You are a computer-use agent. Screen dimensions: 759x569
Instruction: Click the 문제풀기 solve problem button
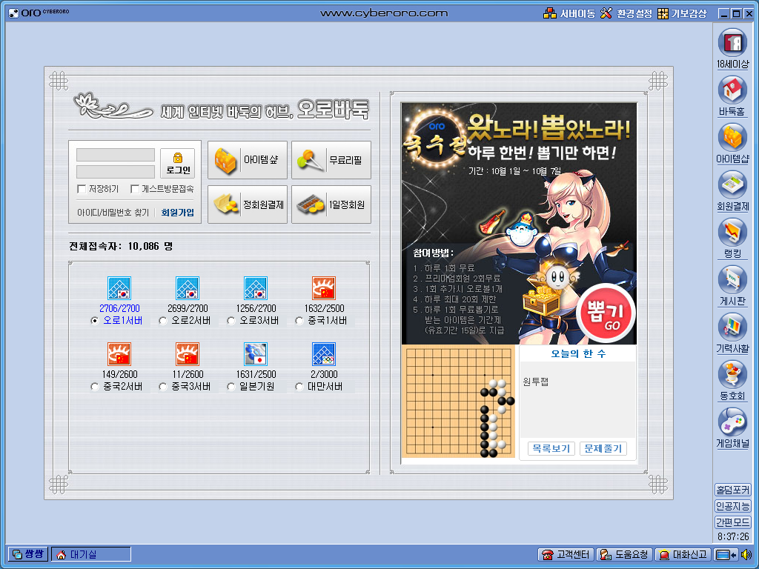click(603, 448)
